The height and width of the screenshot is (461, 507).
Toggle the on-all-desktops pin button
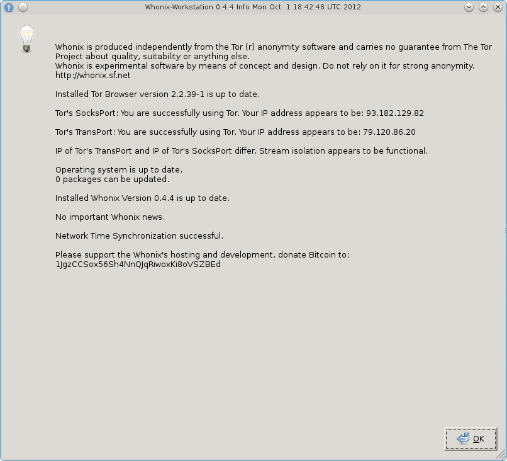click(23, 8)
